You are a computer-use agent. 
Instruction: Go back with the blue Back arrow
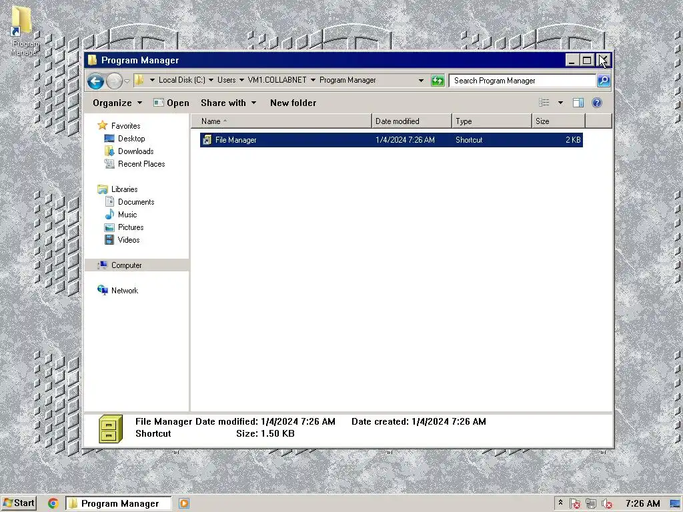[x=95, y=81]
